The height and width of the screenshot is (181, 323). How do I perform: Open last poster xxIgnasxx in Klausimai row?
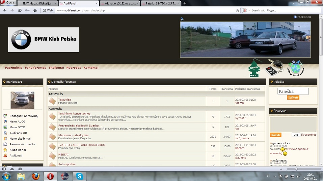coord(242,139)
